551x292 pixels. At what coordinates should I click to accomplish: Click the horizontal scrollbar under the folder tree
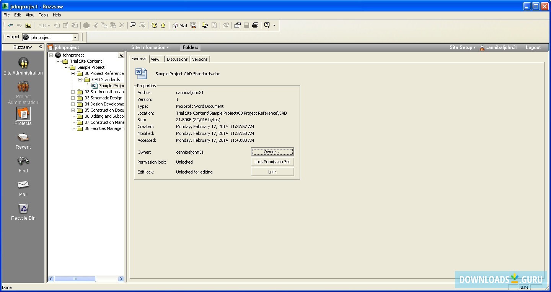[x=75, y=279]
